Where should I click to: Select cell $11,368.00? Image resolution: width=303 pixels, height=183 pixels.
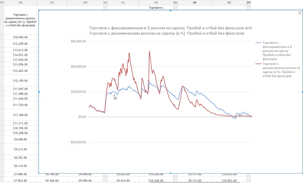[x=20, y=115]
